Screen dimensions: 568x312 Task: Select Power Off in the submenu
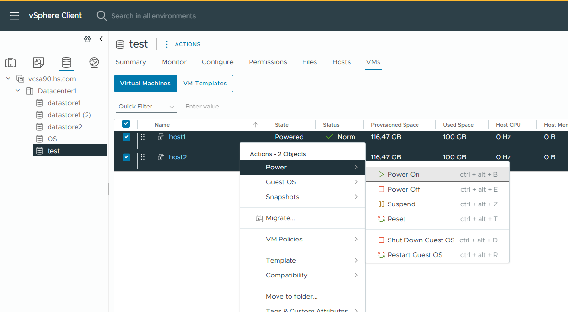[x=438, y=189]
